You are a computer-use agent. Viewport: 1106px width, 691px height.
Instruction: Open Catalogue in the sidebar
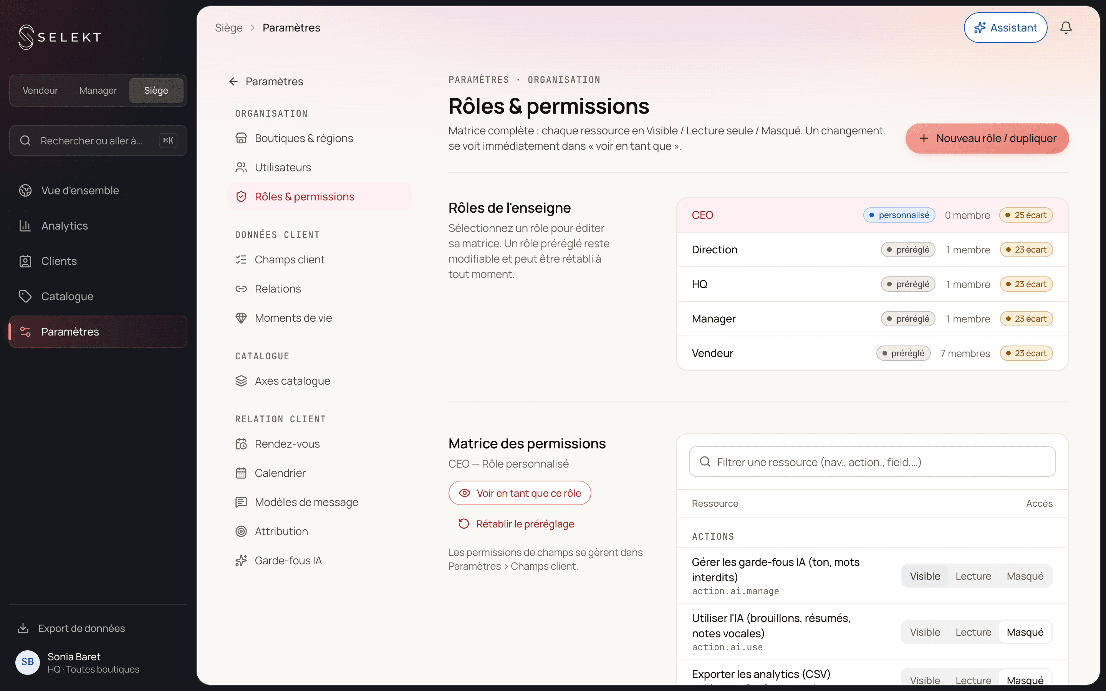click(x=98, y=296)
